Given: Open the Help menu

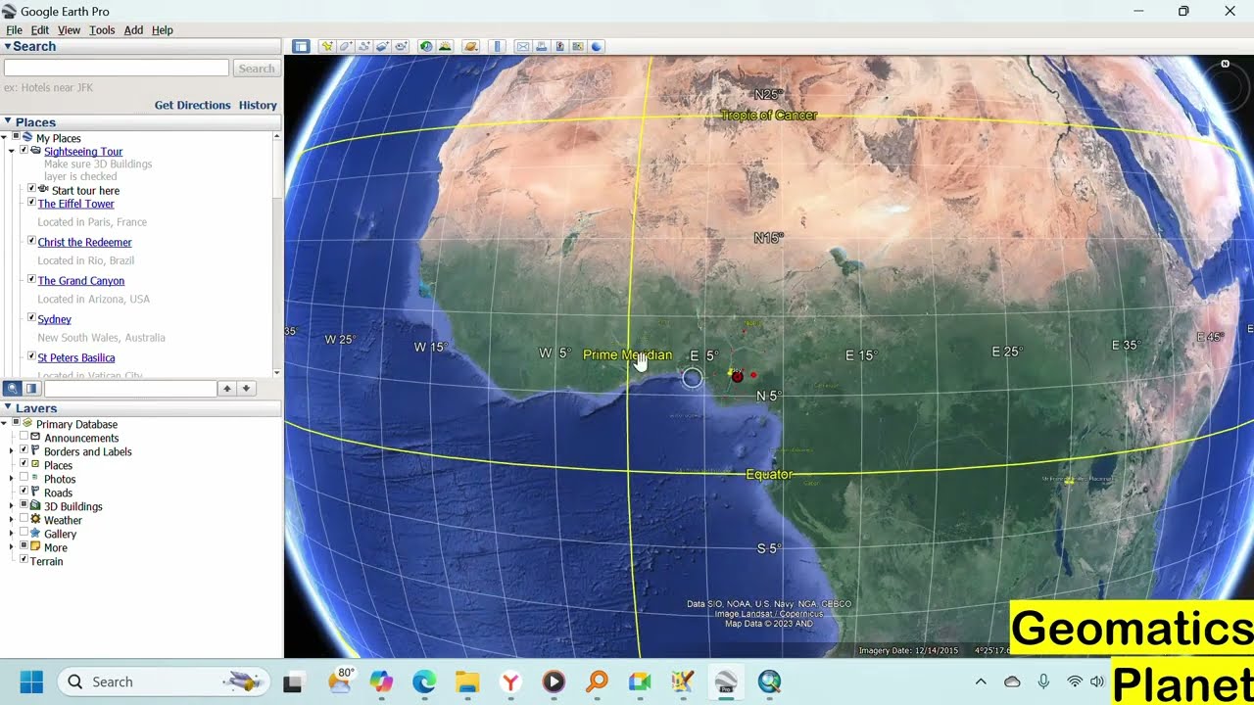Looking at the screenshot, I should (163, 30).
